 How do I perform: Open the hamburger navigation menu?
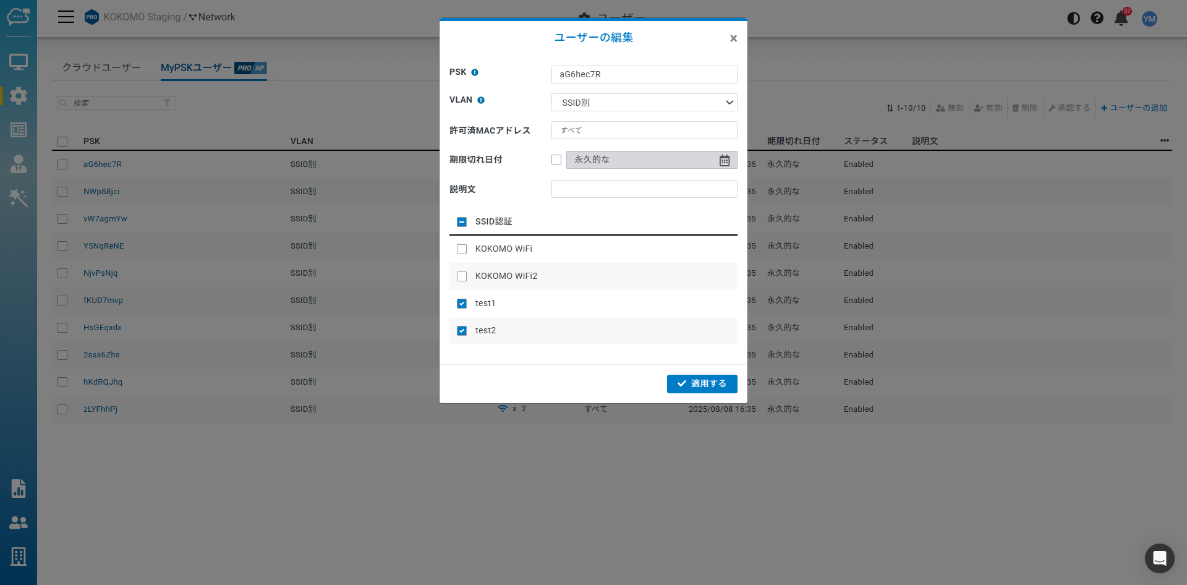(x=66, y=17)
